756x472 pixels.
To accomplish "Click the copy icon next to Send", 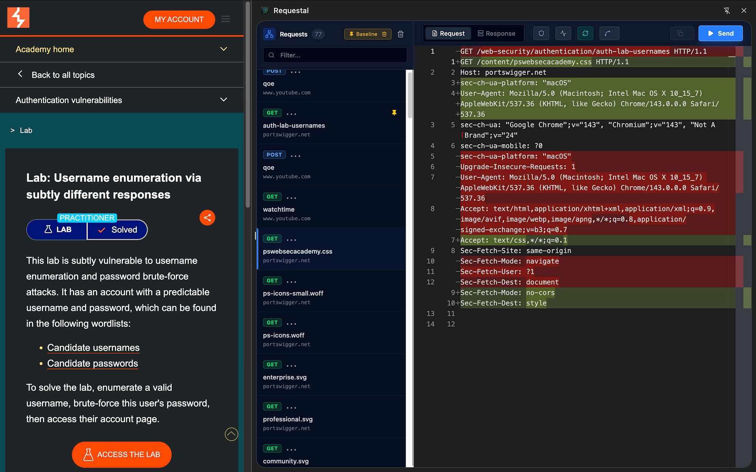I will coord(680,34).
